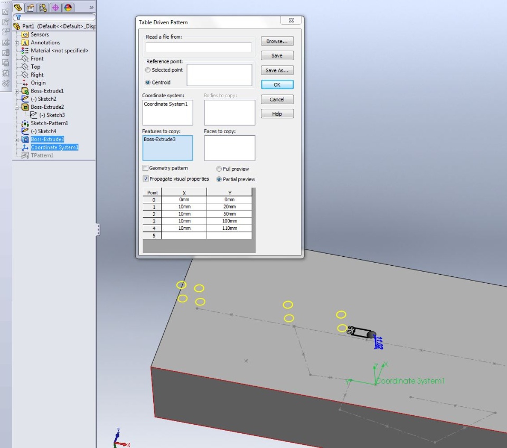This screenshot has width=507, height=448.
Task: Open Help for Table Driven Pattern
Action: click(277, 114)
